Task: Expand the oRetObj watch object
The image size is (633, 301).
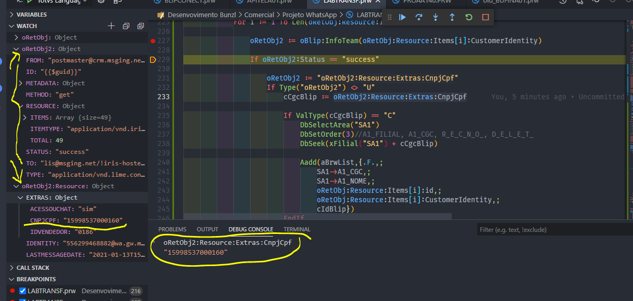Action: [17, 37]
